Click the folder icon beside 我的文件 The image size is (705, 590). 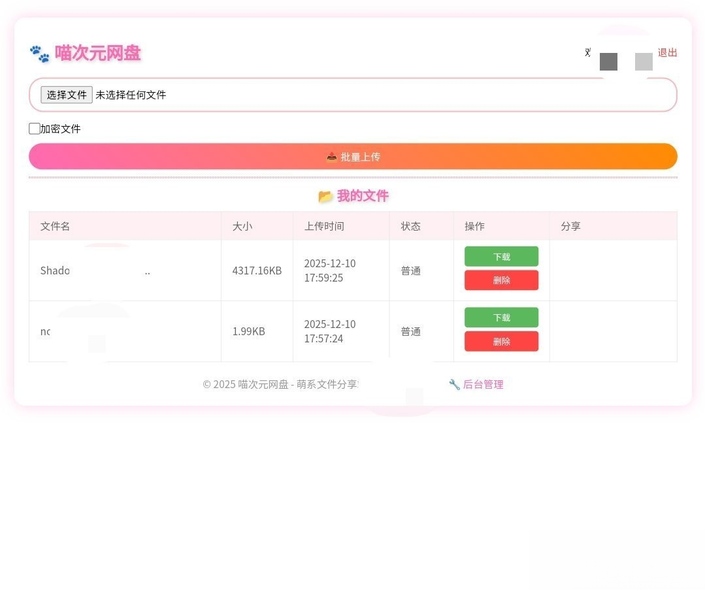click(326, 195)
